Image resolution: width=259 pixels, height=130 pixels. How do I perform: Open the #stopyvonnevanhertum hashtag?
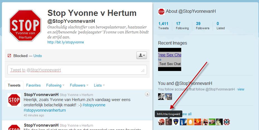coord(45,110)
